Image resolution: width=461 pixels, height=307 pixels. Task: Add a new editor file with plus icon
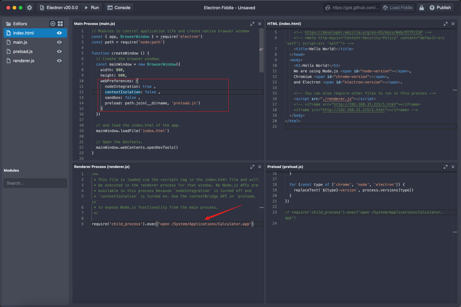coord(53,24)
